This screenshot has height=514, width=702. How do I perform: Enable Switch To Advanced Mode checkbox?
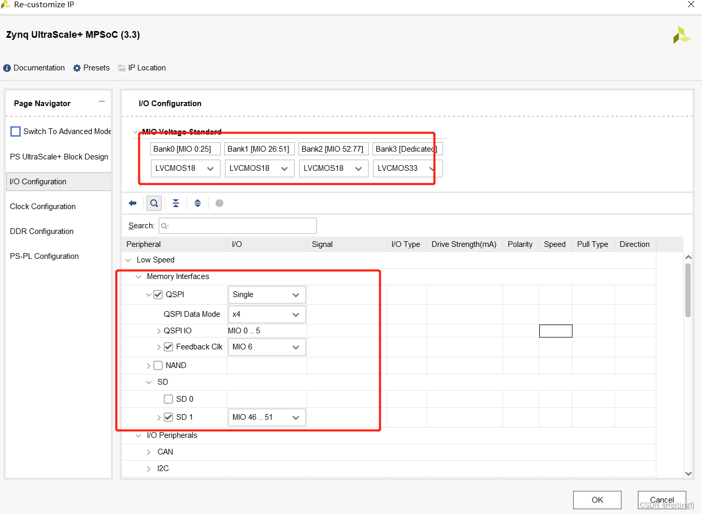(16, 131)
